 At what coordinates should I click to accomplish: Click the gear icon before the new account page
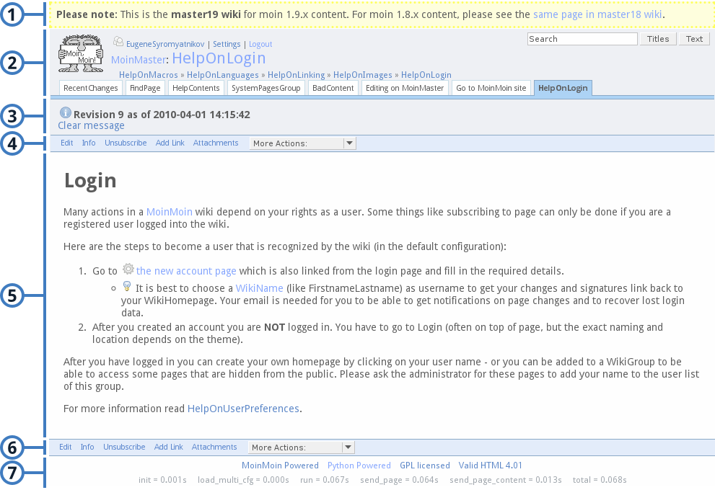point(128,269)
